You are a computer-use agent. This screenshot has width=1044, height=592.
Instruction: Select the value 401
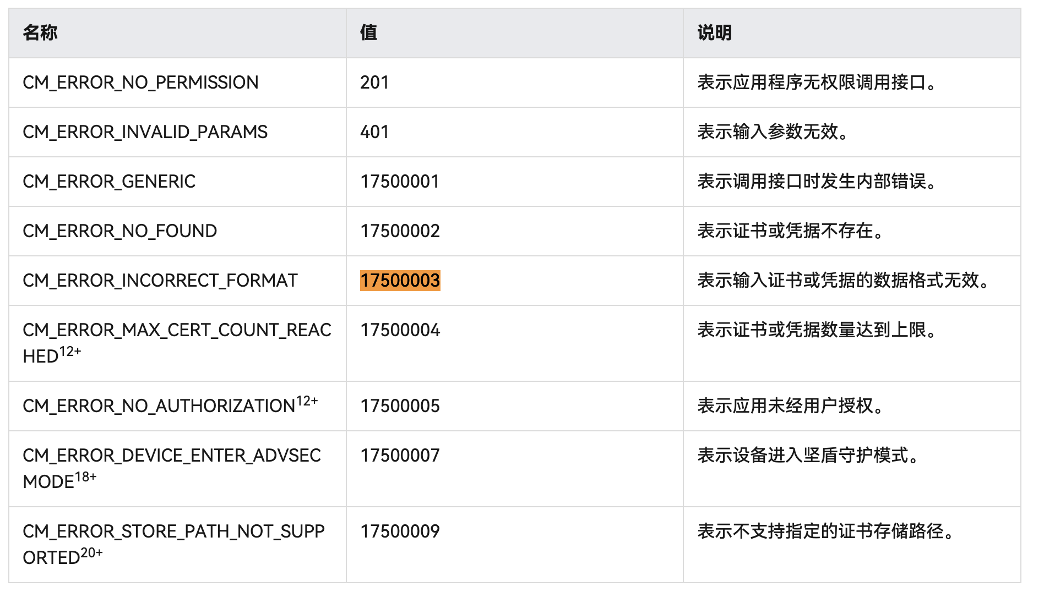point(374,132)
